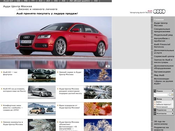This screenshot has height=131, width=175.
Task: Open Подписка на новости link
Action: (161, 129)
